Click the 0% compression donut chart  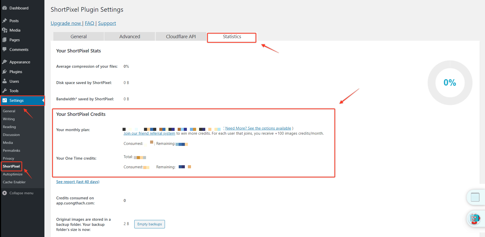pyautogui.click(x=450, y=82)
